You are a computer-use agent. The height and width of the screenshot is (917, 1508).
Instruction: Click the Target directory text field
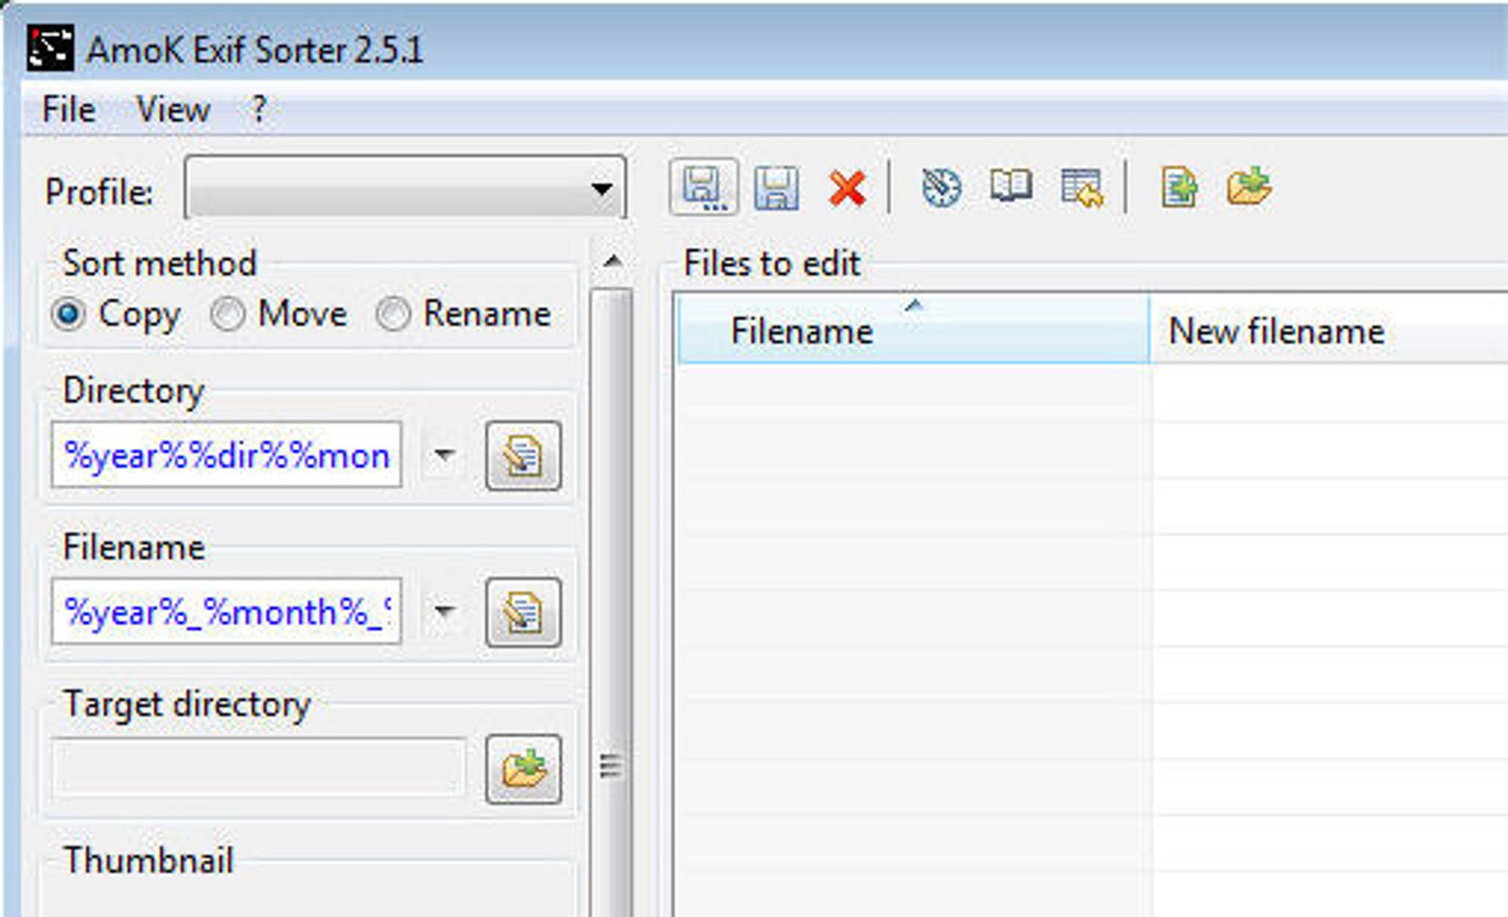point(259,768)
